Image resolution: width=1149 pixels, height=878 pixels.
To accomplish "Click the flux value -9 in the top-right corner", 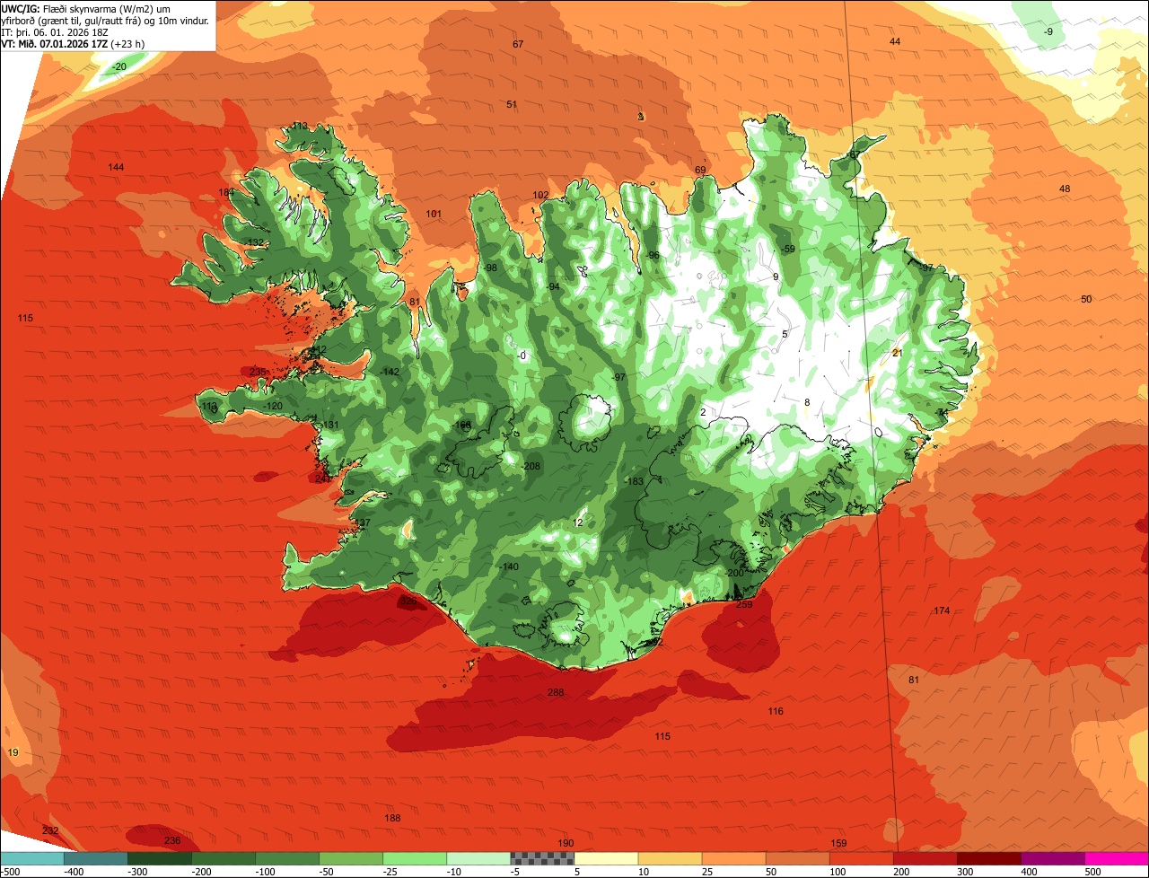I will (x=1048, y=31).
